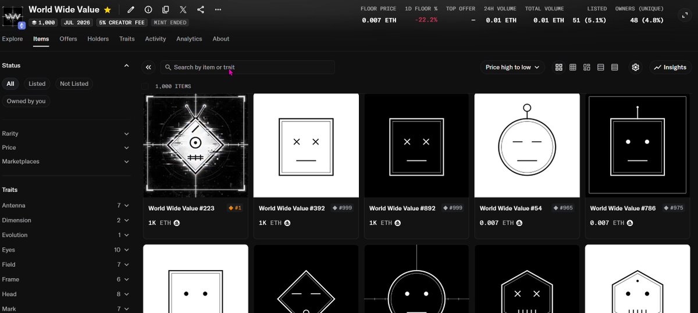The width and height of the screenshot is (698, 313).
Task: Open the three-dot more options menu
Action: tap(218, 10)
